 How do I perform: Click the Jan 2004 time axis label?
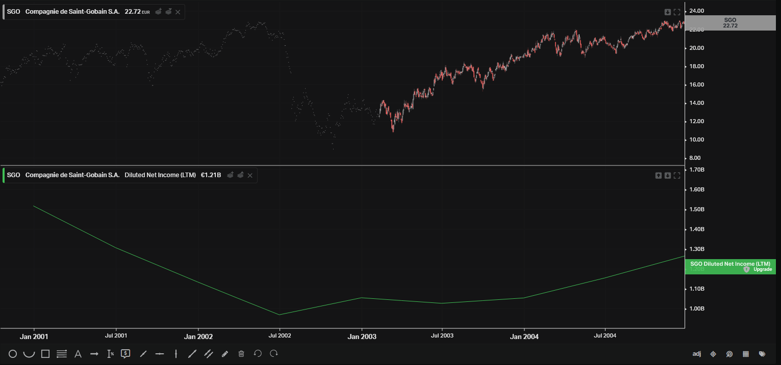(x=524, y=336)
